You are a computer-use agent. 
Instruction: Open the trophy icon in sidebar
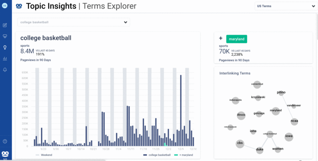[5, 36]
